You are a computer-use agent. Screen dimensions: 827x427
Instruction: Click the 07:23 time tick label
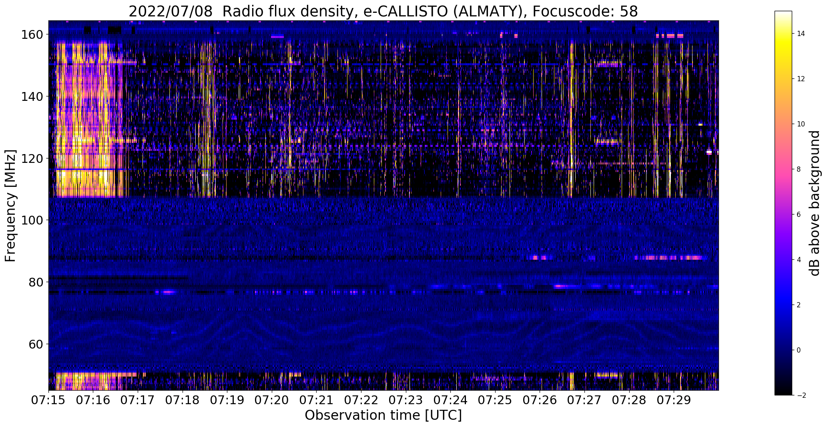point(406,400)
